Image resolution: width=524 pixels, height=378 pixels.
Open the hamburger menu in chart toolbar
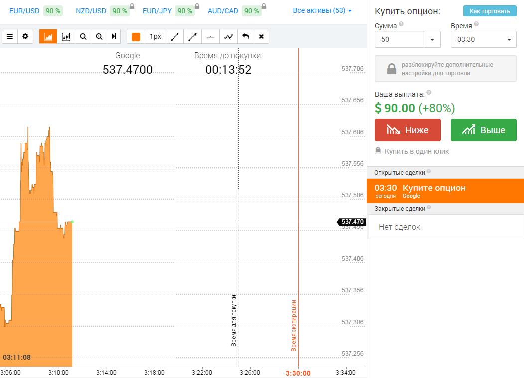coord(10,36)
